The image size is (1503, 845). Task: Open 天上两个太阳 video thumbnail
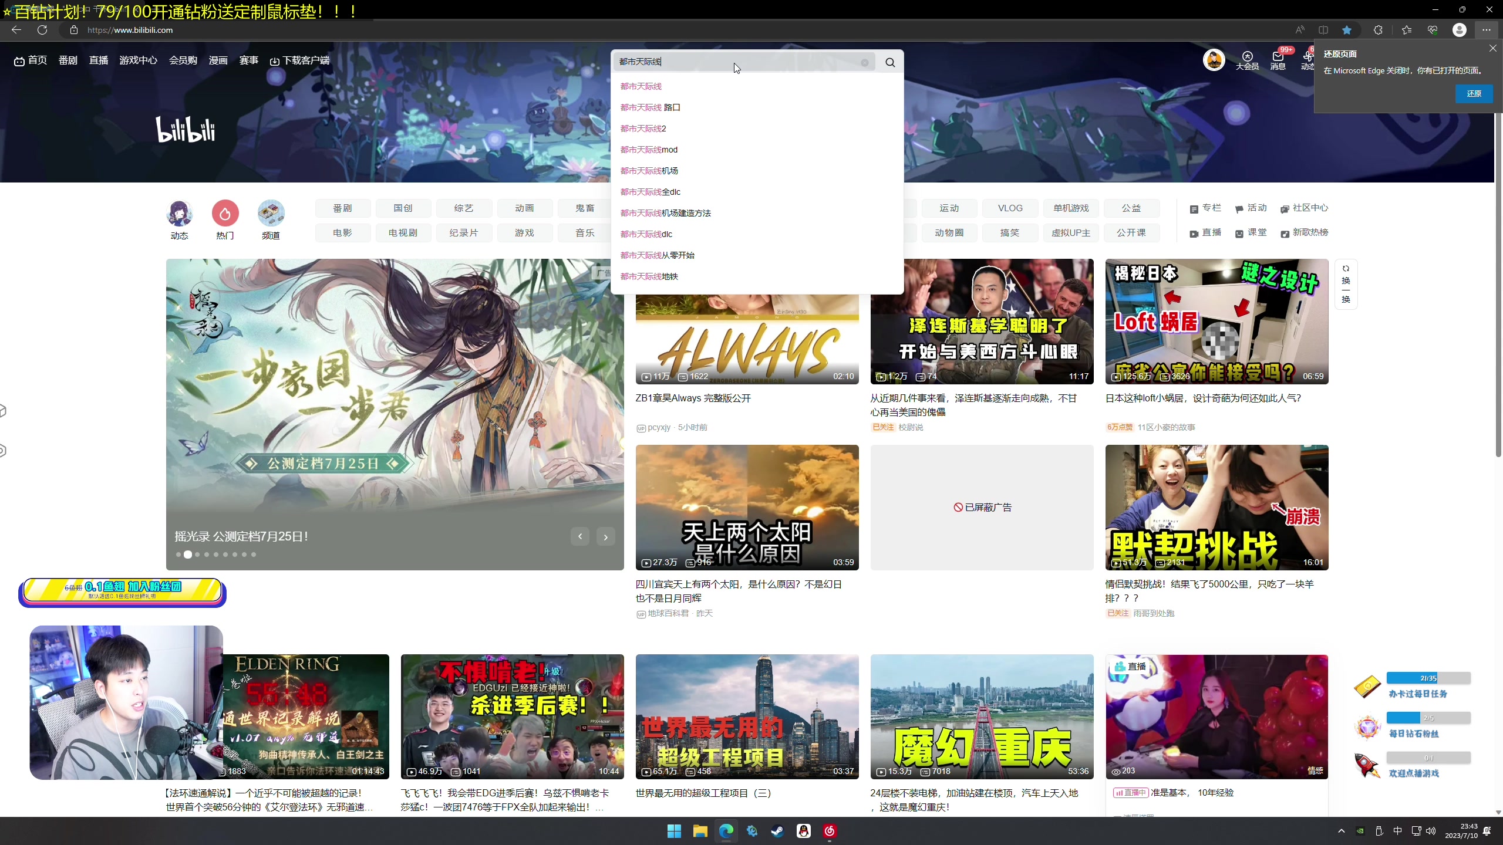point(747,507)
